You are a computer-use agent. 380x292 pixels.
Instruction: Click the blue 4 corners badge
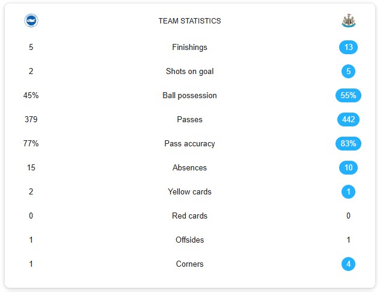click(348, 264)
